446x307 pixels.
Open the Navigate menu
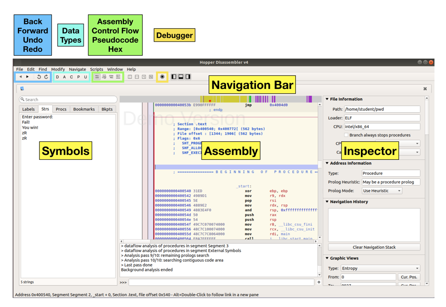(77, 69)
